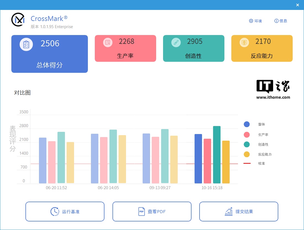304x230 pixels.
Task: Click the productivity score document icon
Action: (x=108, y=42)
